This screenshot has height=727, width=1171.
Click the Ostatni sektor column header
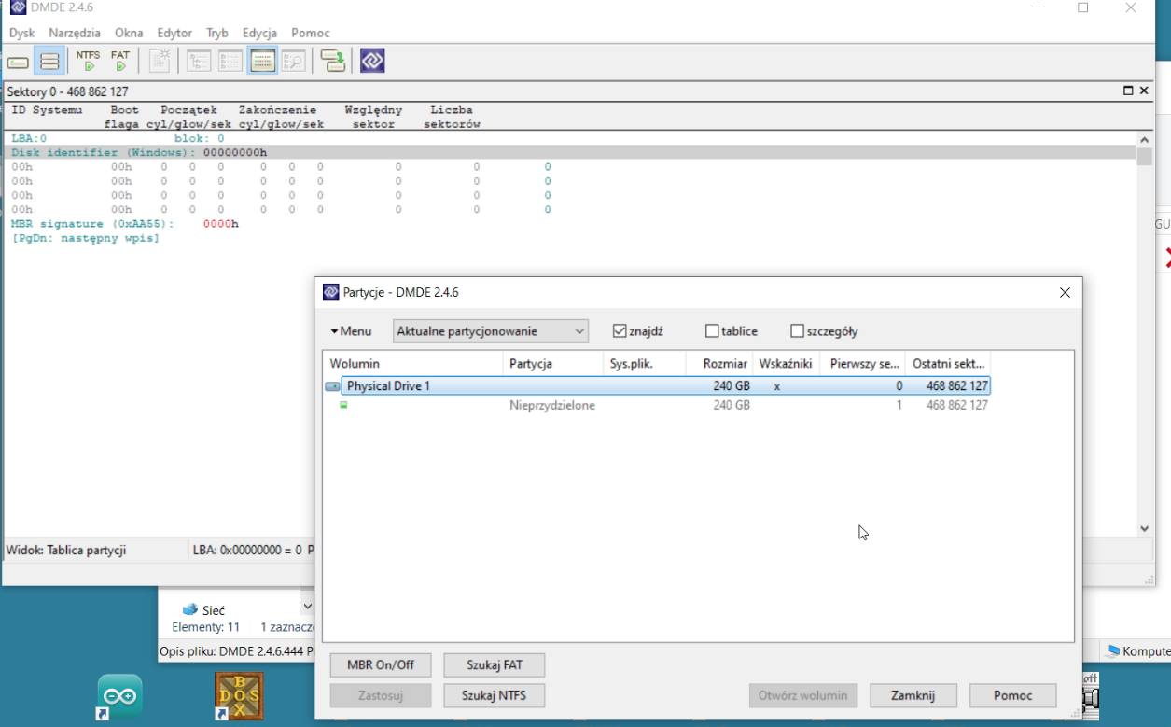tap(949, 363)
